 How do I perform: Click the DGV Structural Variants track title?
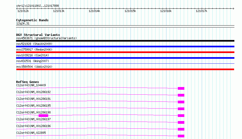38,35
